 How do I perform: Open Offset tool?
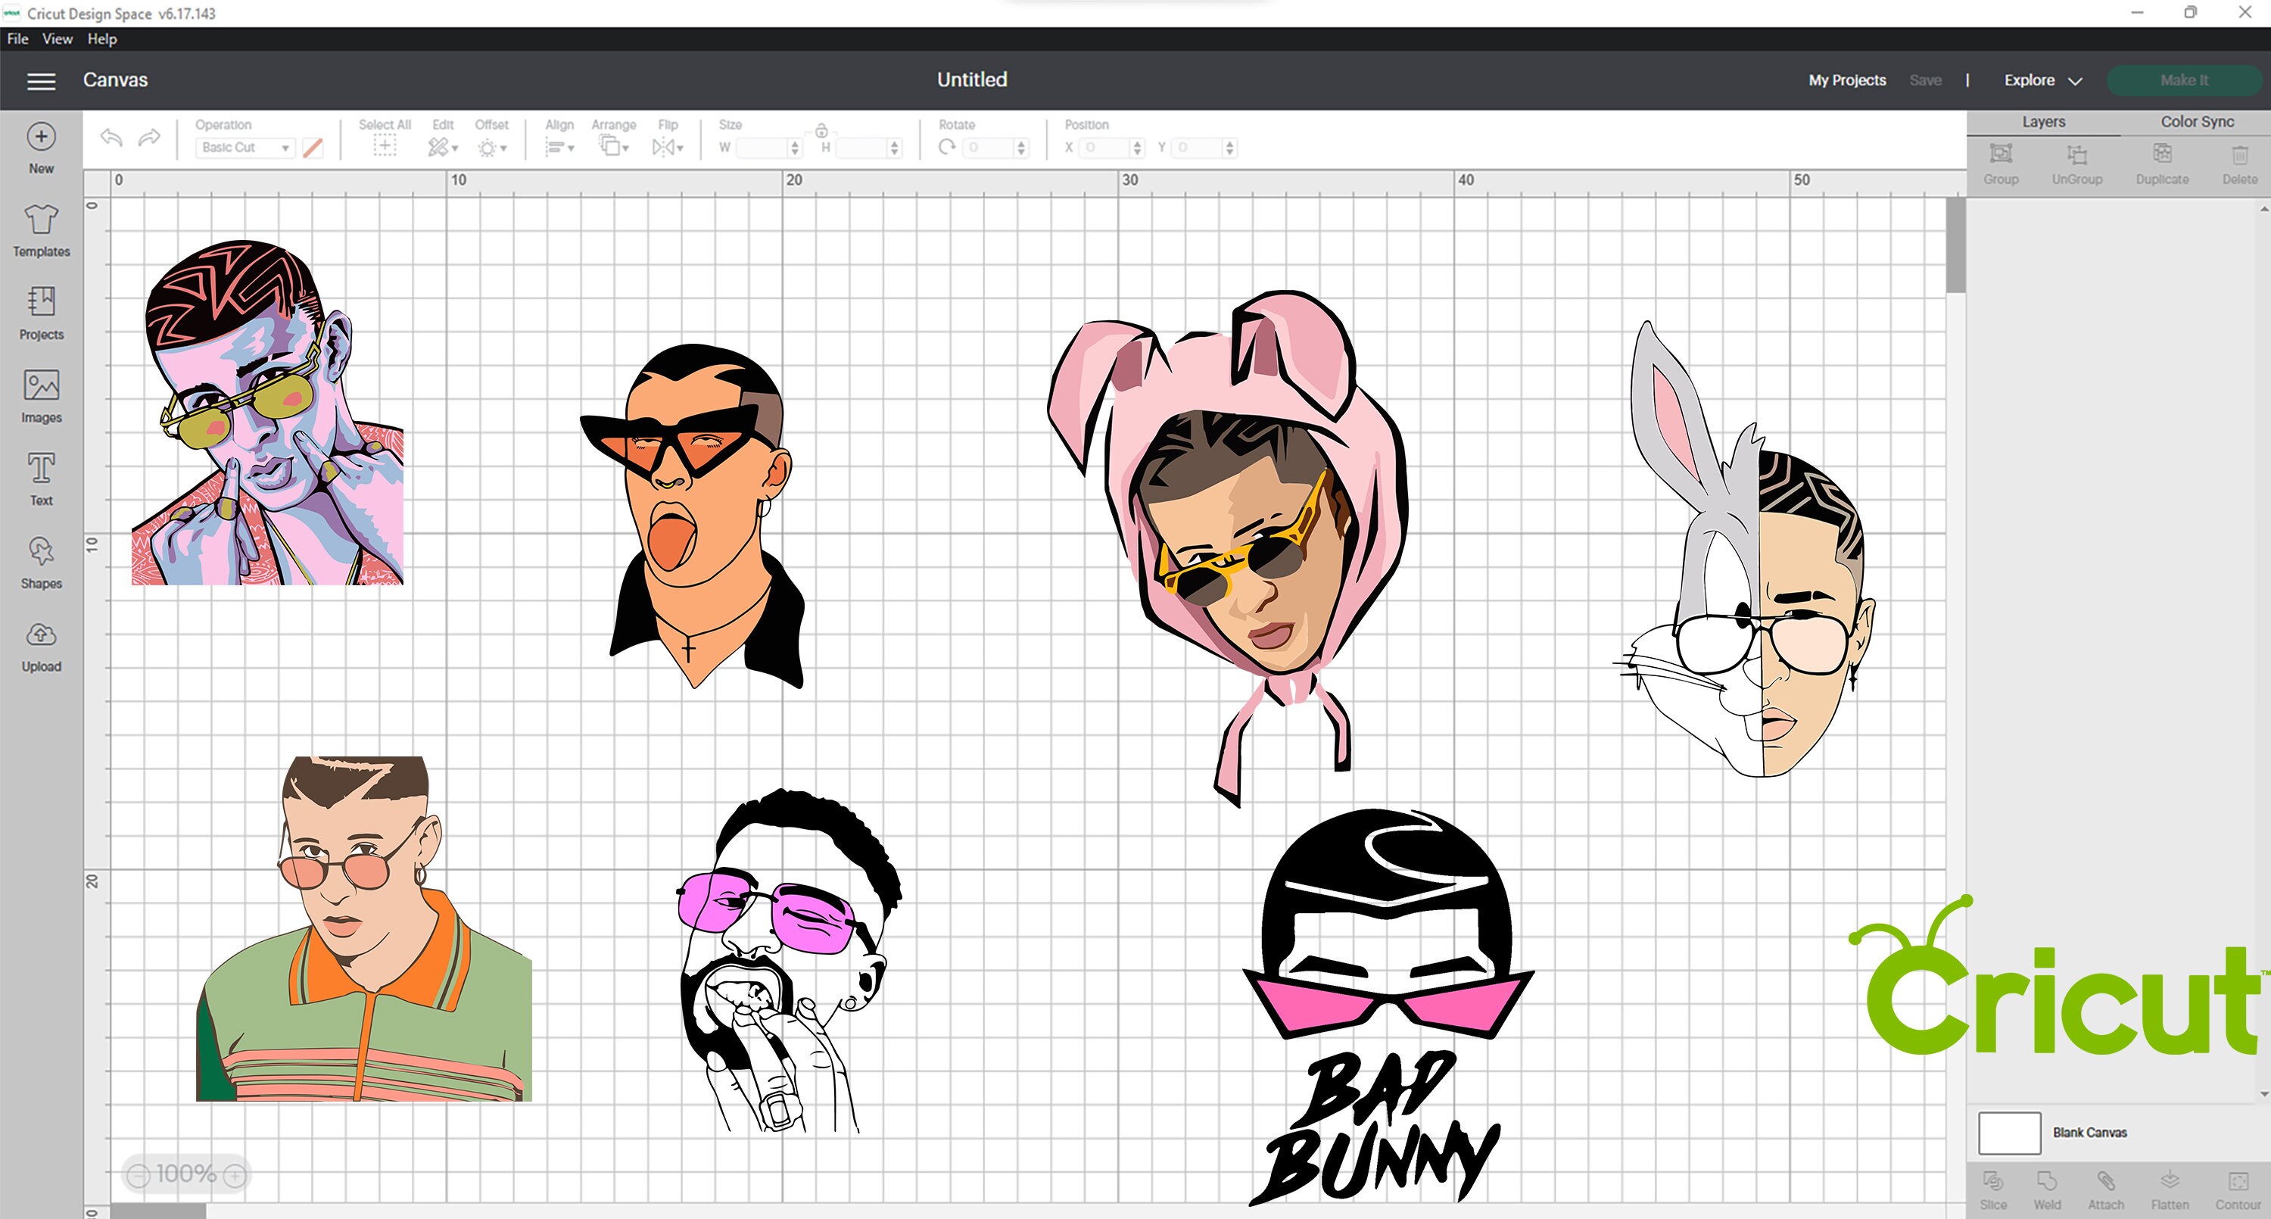pyautogui.click(x=491, y=148)
